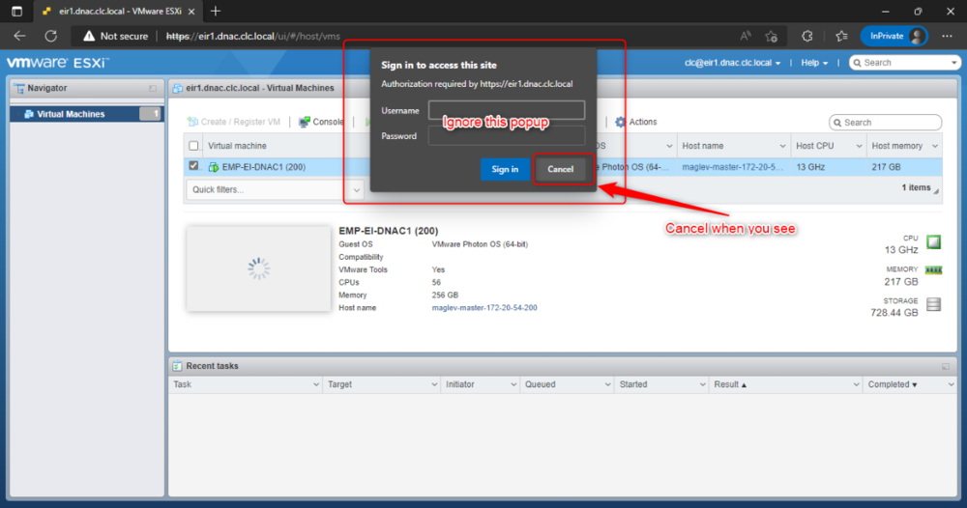This screenshot has width=967, height=508.
Task: Minimize the Recent tasks panel icon
Action: (x=946, y=366)
